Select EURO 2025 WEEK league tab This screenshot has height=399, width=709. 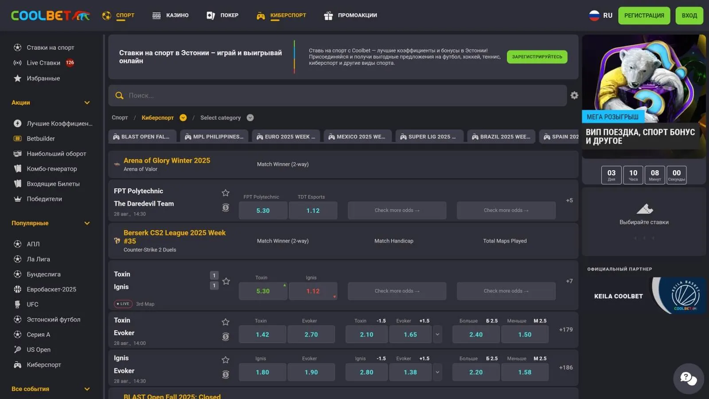(286, 137)
